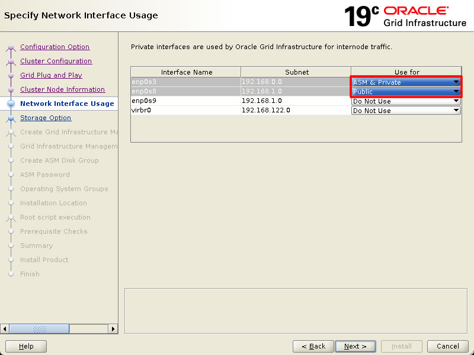Select the enp0s3 interface name cell
The image size is (474, 355).
[x=186, y=82]
